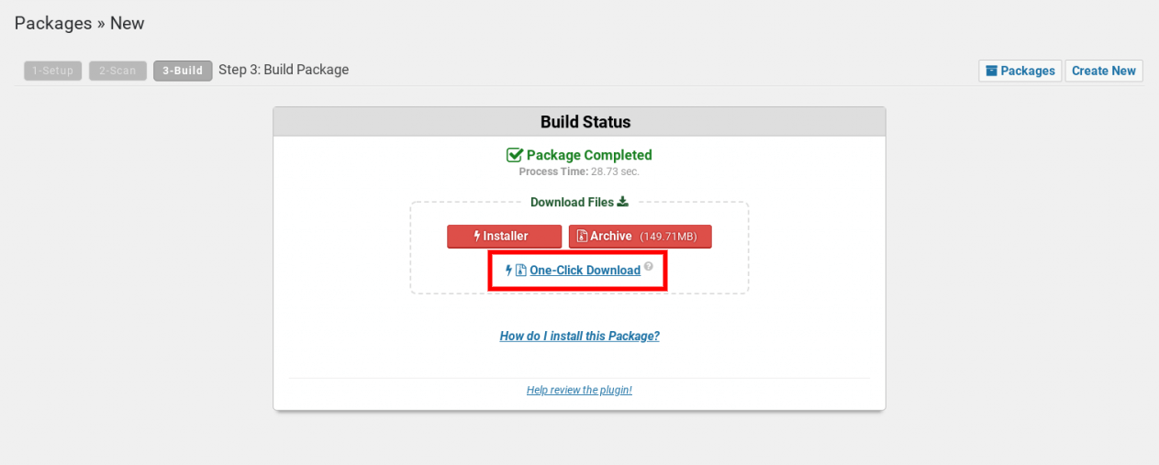Click the Process Time text
Viewport: 1159px width, 465px height.
pyautogui.click(x=579, y=172)
